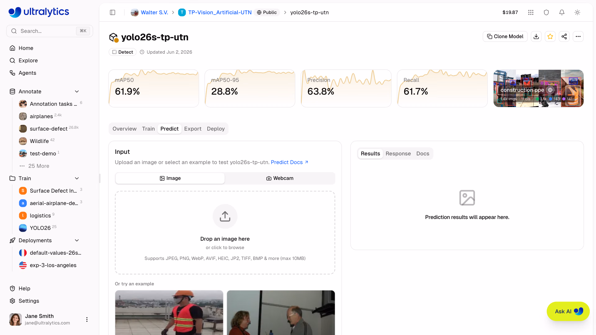Open the apps grid icon
The image size is (596, 335).
click(531, 12)
